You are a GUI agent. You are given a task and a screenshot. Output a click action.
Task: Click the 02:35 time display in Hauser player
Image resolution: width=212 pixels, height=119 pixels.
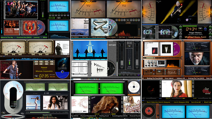click(x=44, y=76)
